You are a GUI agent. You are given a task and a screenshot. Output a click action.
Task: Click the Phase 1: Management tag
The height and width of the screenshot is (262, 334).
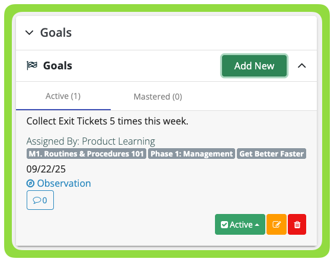pos(191,154)
